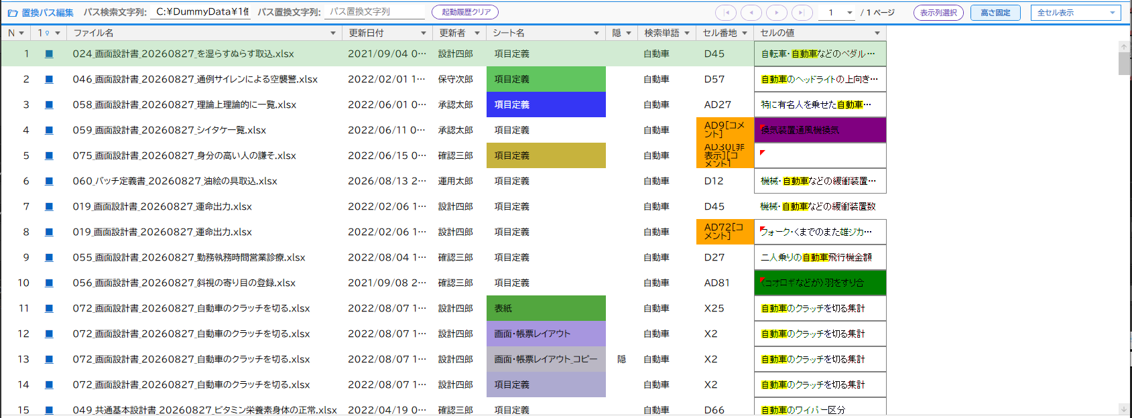Go to the first page with pager button
Viewport: 1132px width, 418px height.
[x=726, y=12]
